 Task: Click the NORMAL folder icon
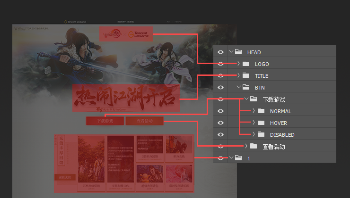point(261,111)
